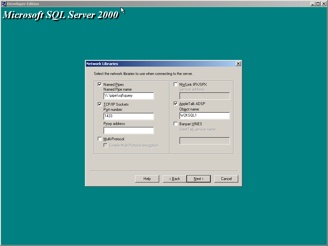
Task: Toggle the AppleTalk ADSP checkbox
Action: (176, 104)
